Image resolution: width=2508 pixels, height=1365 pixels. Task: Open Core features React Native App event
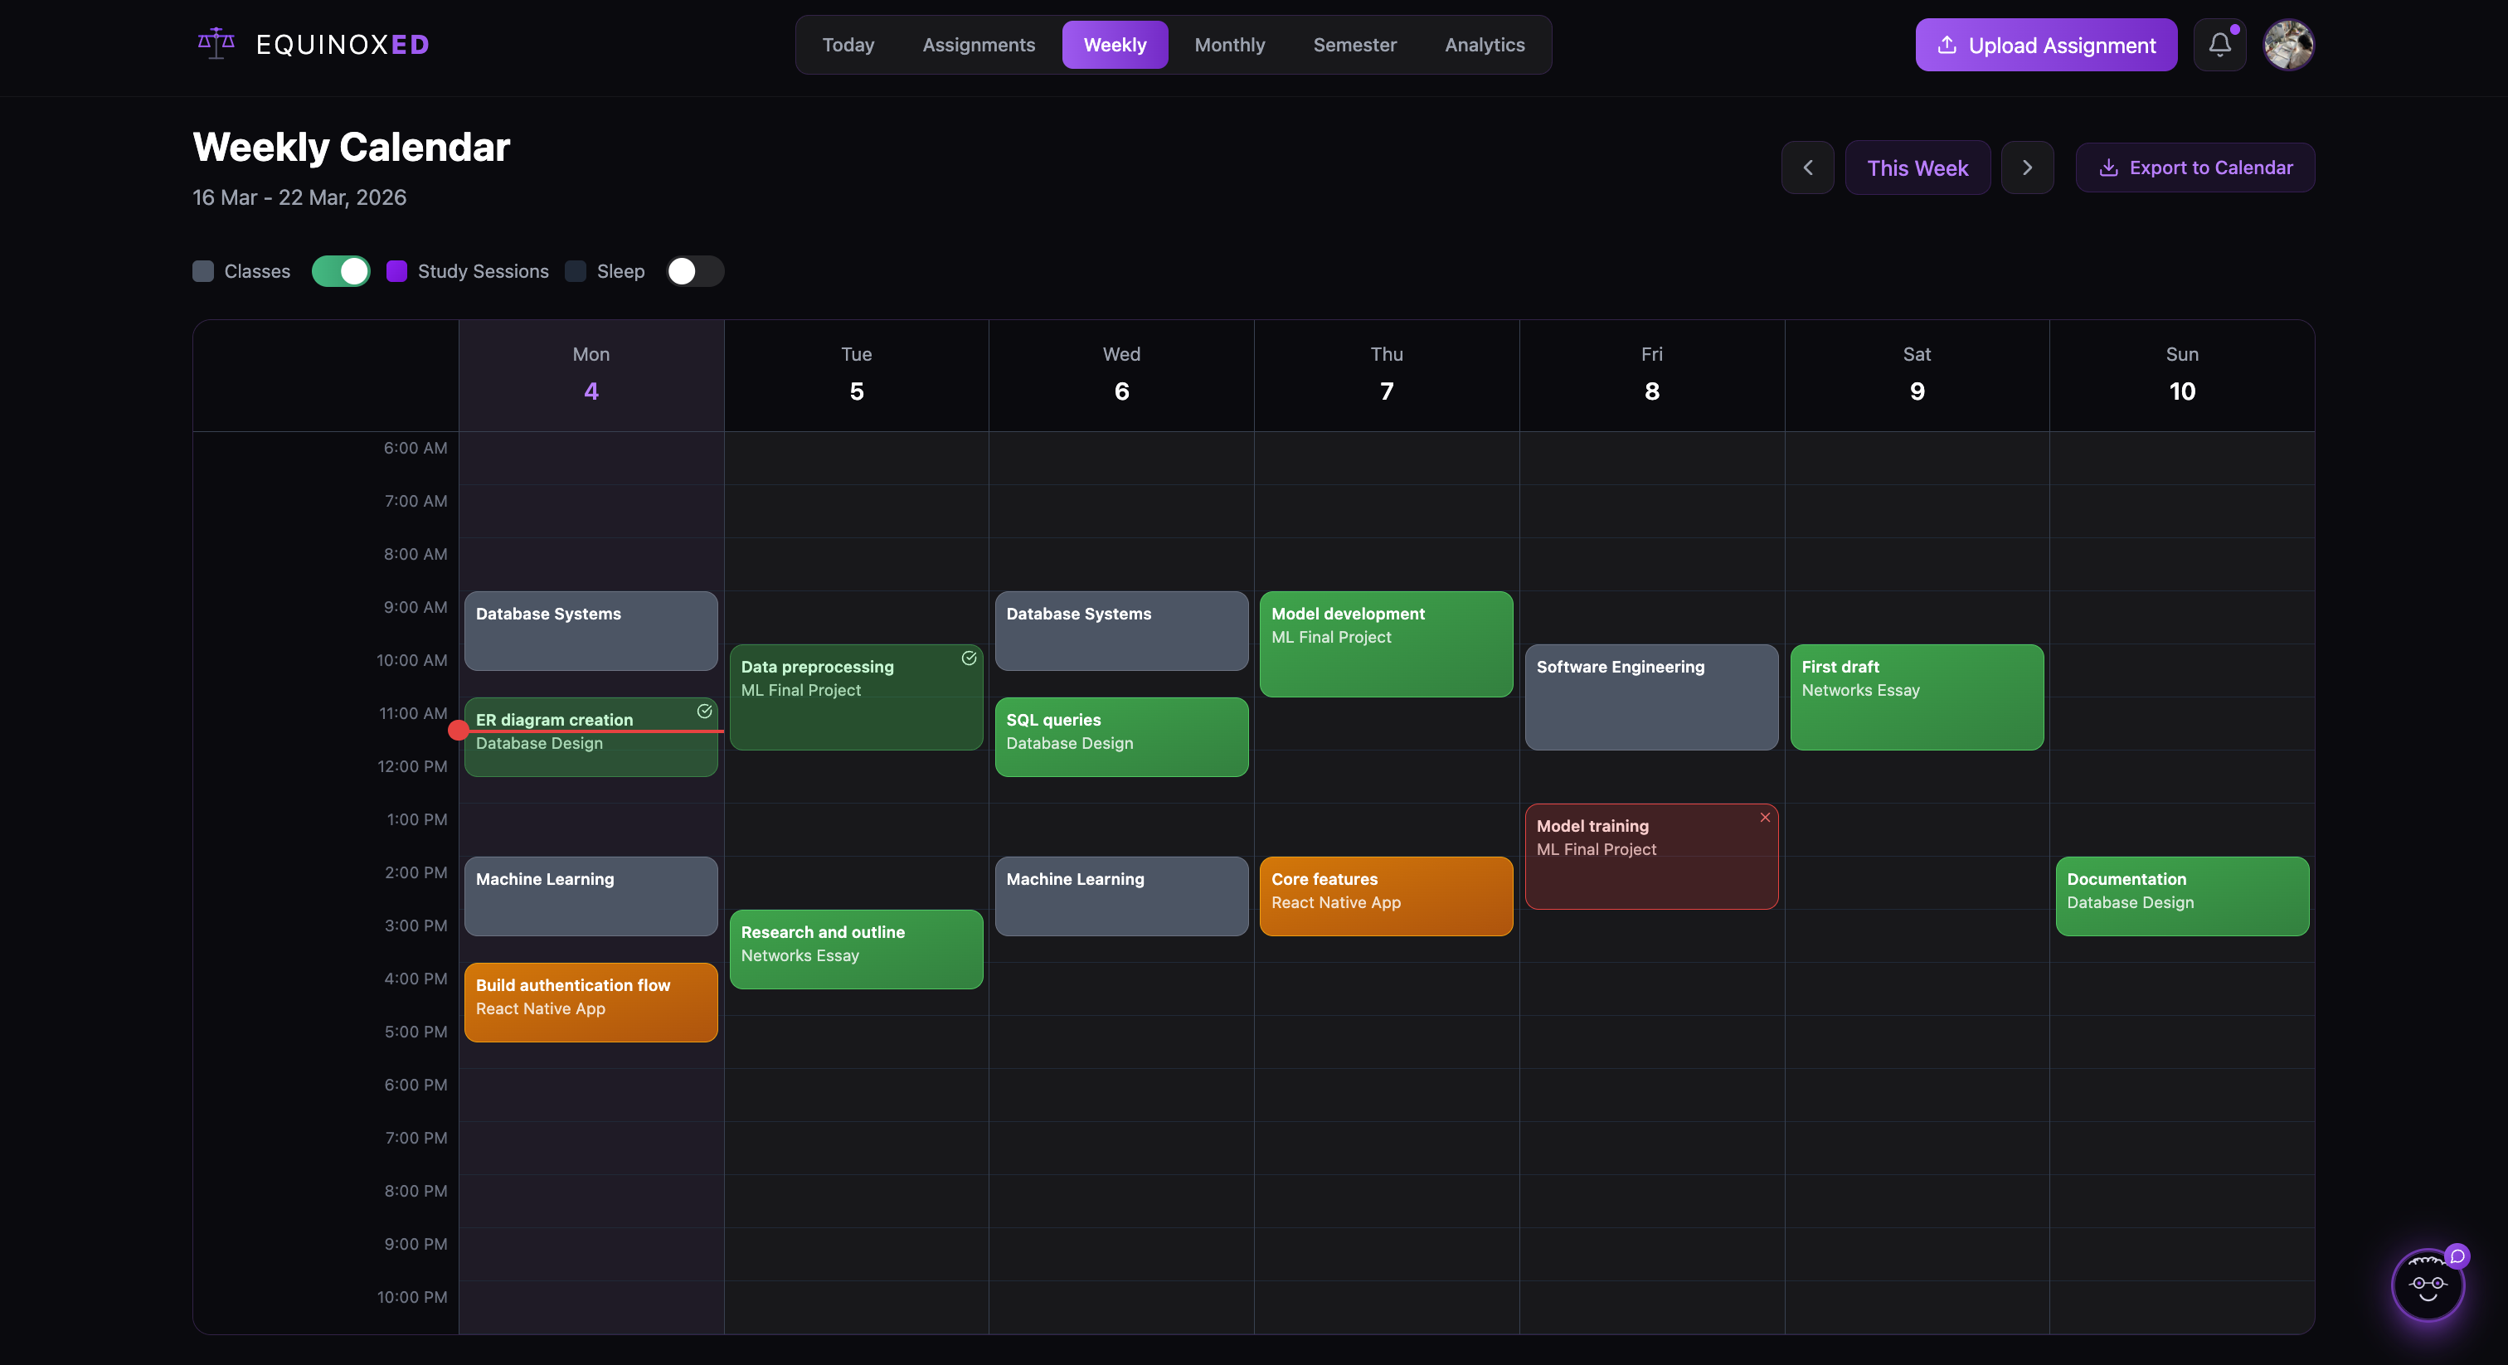pyautogui.click(x=1385, y=896)
